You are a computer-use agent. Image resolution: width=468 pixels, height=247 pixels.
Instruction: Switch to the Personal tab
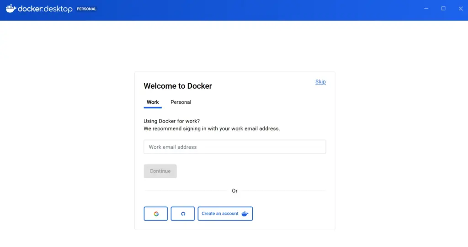[x=181, y=102]
